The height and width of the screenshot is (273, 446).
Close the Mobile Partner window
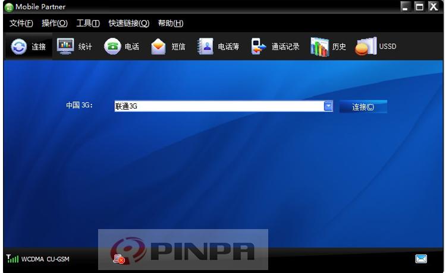[433, 7]
